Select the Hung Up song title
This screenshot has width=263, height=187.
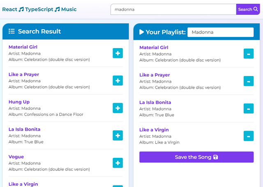click(19, 102)
